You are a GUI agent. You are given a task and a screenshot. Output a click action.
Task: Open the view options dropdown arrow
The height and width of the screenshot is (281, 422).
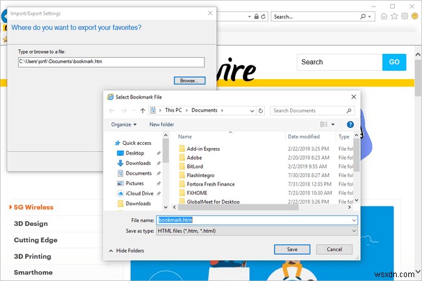333,125
